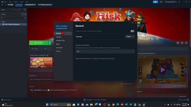This screenshot has width=191, height=107.
Task: Open Word from taskbar
Action: tap(127, 105)
